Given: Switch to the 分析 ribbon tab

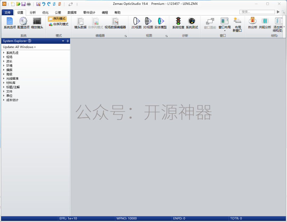Looking at the screenshot, I should click(33, 12).
